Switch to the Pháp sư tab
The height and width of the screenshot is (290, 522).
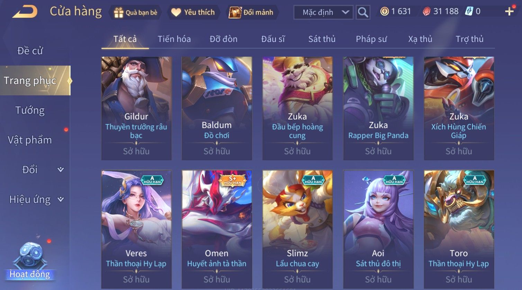click(371, 39)
